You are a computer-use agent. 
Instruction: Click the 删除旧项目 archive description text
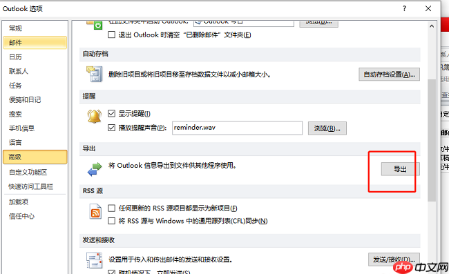(189, 75)
